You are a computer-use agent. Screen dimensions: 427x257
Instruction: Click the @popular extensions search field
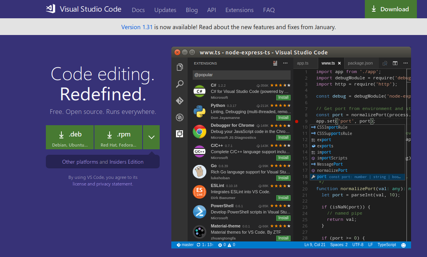click(x=241, y=75)
